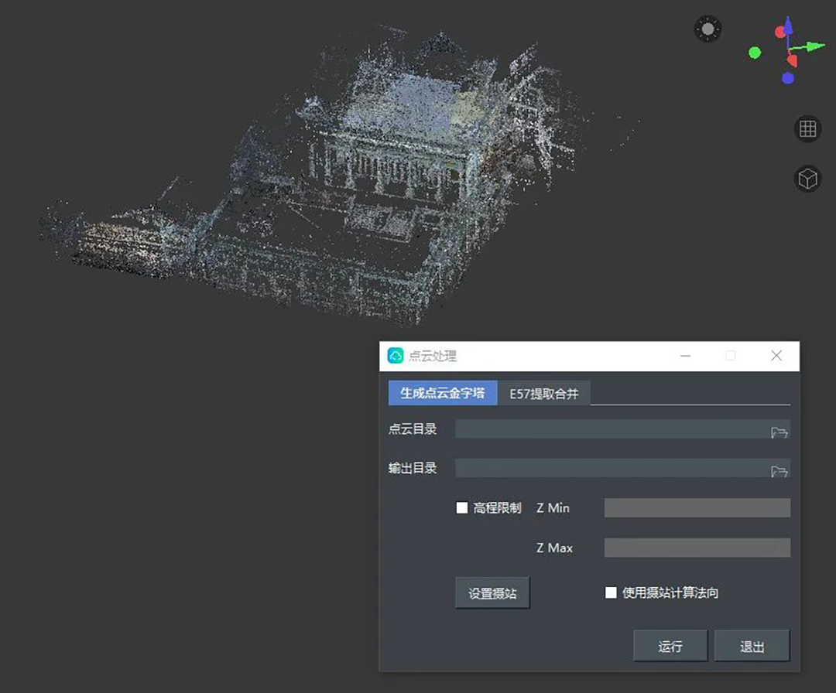
Task: Click the green sphere on axis gizmo
Action: click(755, 53)
